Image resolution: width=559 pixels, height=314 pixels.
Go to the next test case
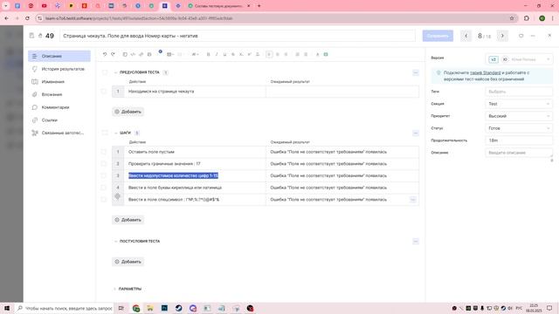(502, 36)
